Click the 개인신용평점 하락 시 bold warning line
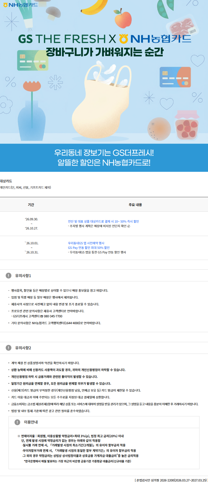208x490 pixels. coord(54,377)
